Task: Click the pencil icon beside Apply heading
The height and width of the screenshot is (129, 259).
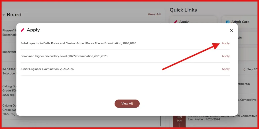Action: pos(23,30)
